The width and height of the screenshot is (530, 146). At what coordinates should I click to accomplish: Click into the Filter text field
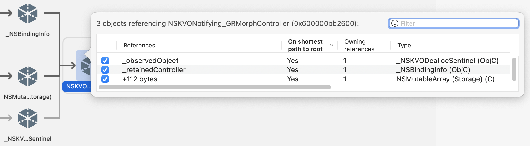click(459, 23)
